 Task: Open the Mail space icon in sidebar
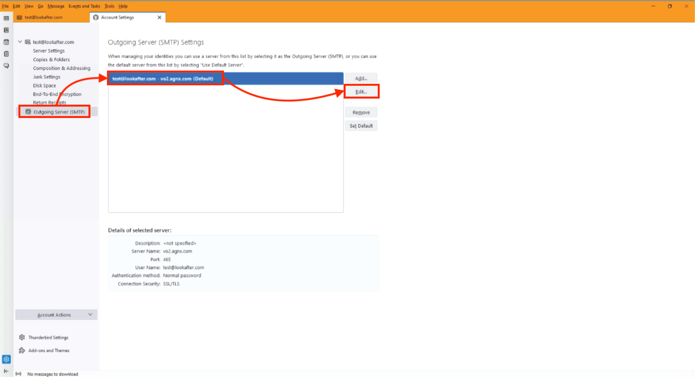click(6, 18)
